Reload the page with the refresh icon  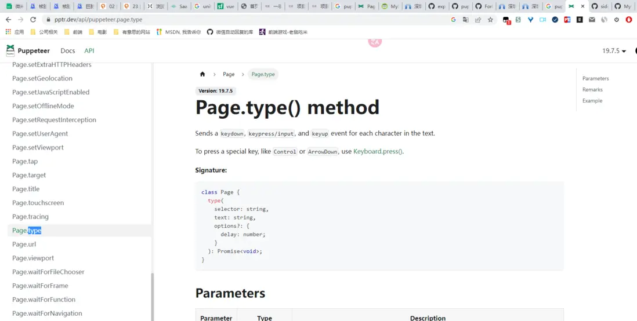pos(33,20)
